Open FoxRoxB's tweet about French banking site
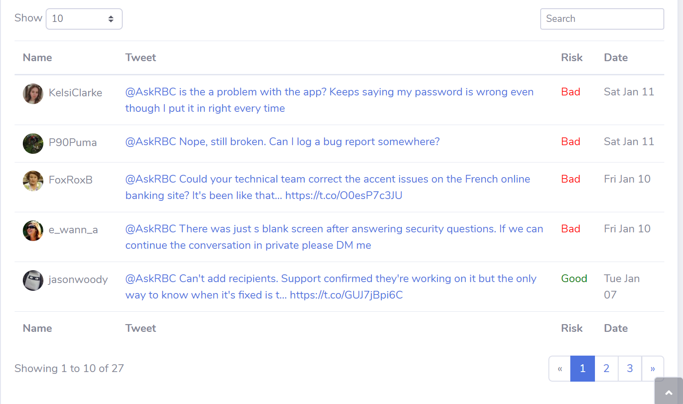The image size is (683, 404). pyautogui.click(x=327, y=187)
